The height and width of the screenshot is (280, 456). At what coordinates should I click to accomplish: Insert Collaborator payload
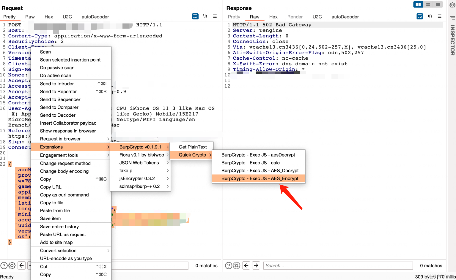tap(71, 123)
